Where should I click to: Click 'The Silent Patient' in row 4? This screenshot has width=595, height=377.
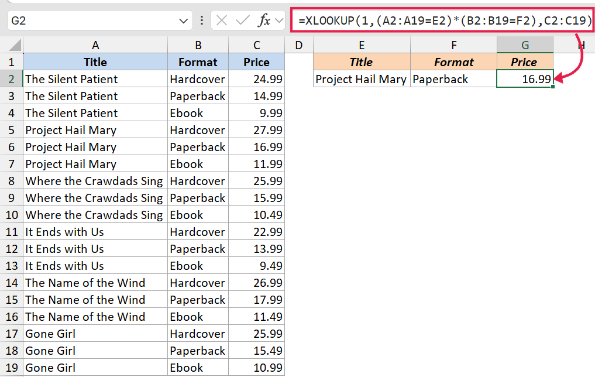(95, 113)
